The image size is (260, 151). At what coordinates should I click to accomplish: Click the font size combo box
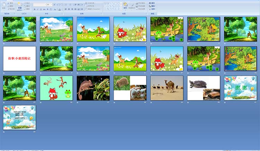(49, 5)
